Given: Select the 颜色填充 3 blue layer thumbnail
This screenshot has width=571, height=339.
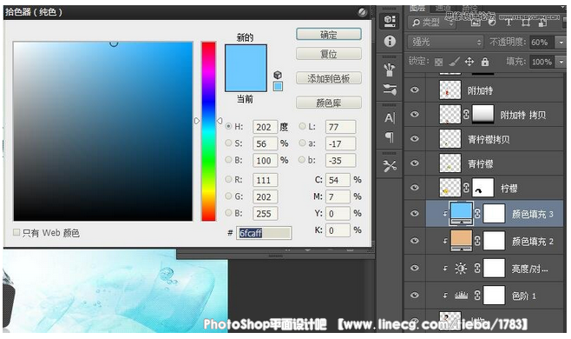Looking at the screenshot, I should 462,214.
